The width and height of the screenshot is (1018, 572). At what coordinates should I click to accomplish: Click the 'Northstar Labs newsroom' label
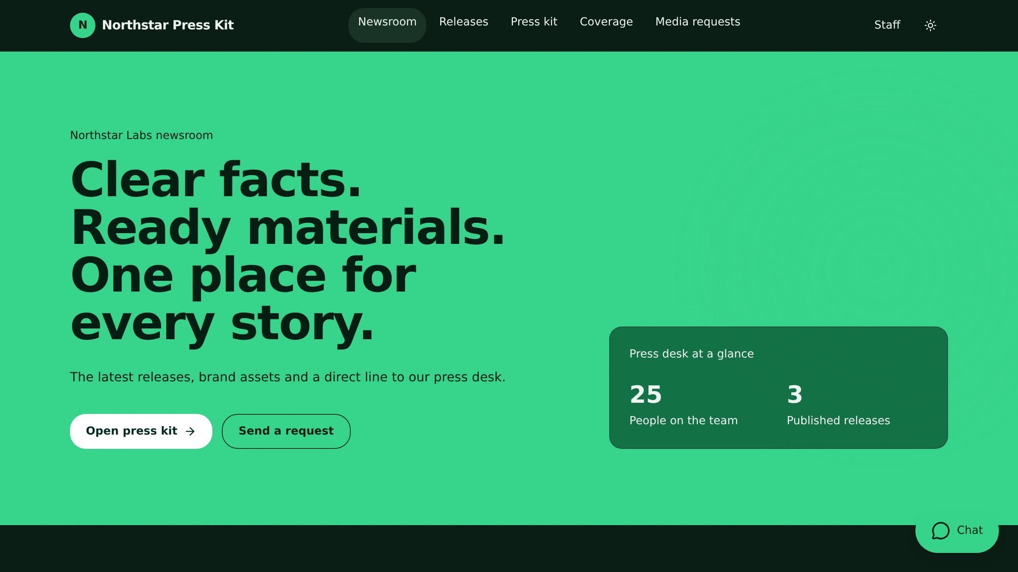tap(142, 135)
